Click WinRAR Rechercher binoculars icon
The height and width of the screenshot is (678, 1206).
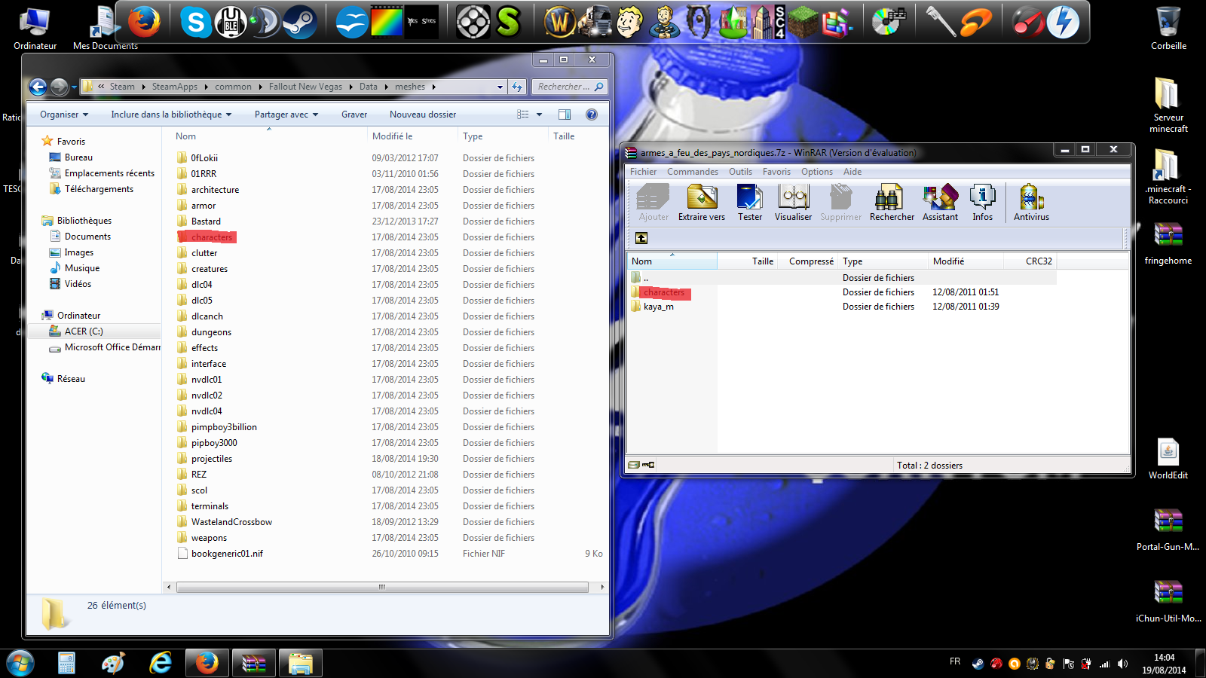[x=892, y=203]
